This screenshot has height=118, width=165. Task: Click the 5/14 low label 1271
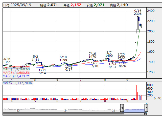pos(42,70)
